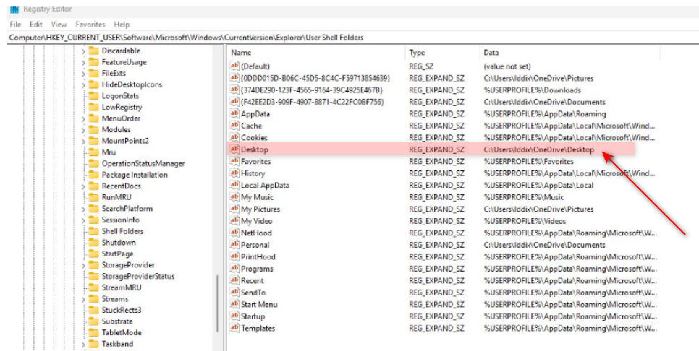Viewport: 699px width, 351px height.
Task: Expand the Modules key
Action: 83,130
